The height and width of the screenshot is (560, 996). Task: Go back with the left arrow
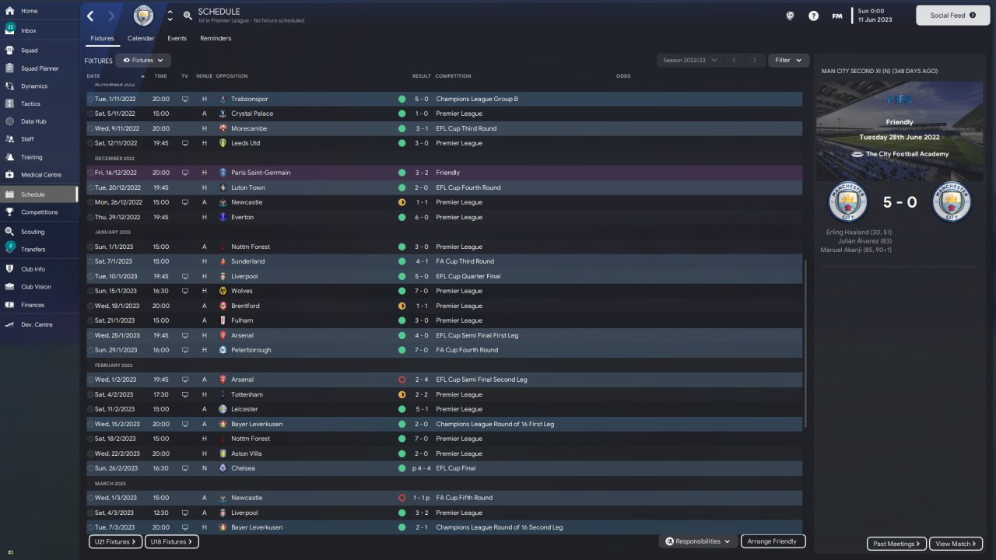click(x=90, y=16)
